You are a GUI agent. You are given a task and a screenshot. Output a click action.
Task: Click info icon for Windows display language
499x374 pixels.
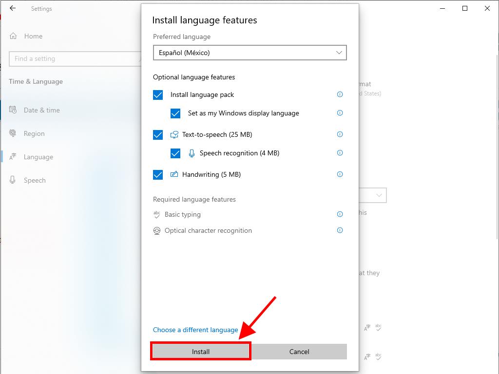coord(340,113)
